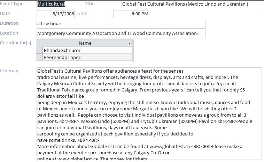Click the select-all corner of Coordinators datasheet
Screen dimensions: 264x162
(39, 43)
